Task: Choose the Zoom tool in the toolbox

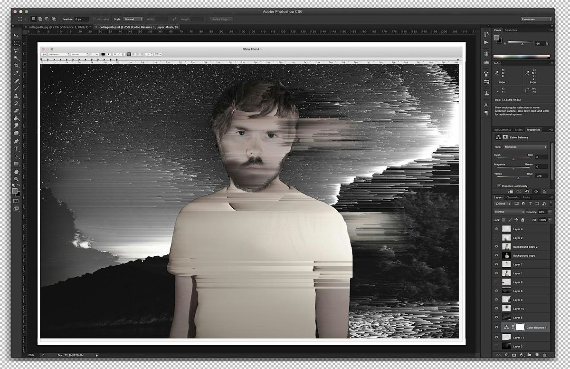Action: (x=16, y=178)
